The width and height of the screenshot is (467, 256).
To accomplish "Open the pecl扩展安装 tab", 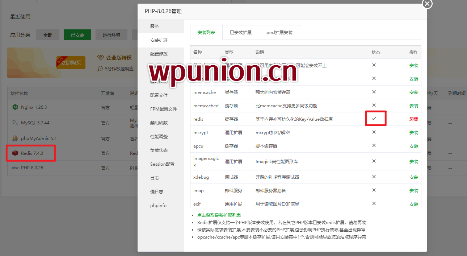I will (x=279, y=33).
